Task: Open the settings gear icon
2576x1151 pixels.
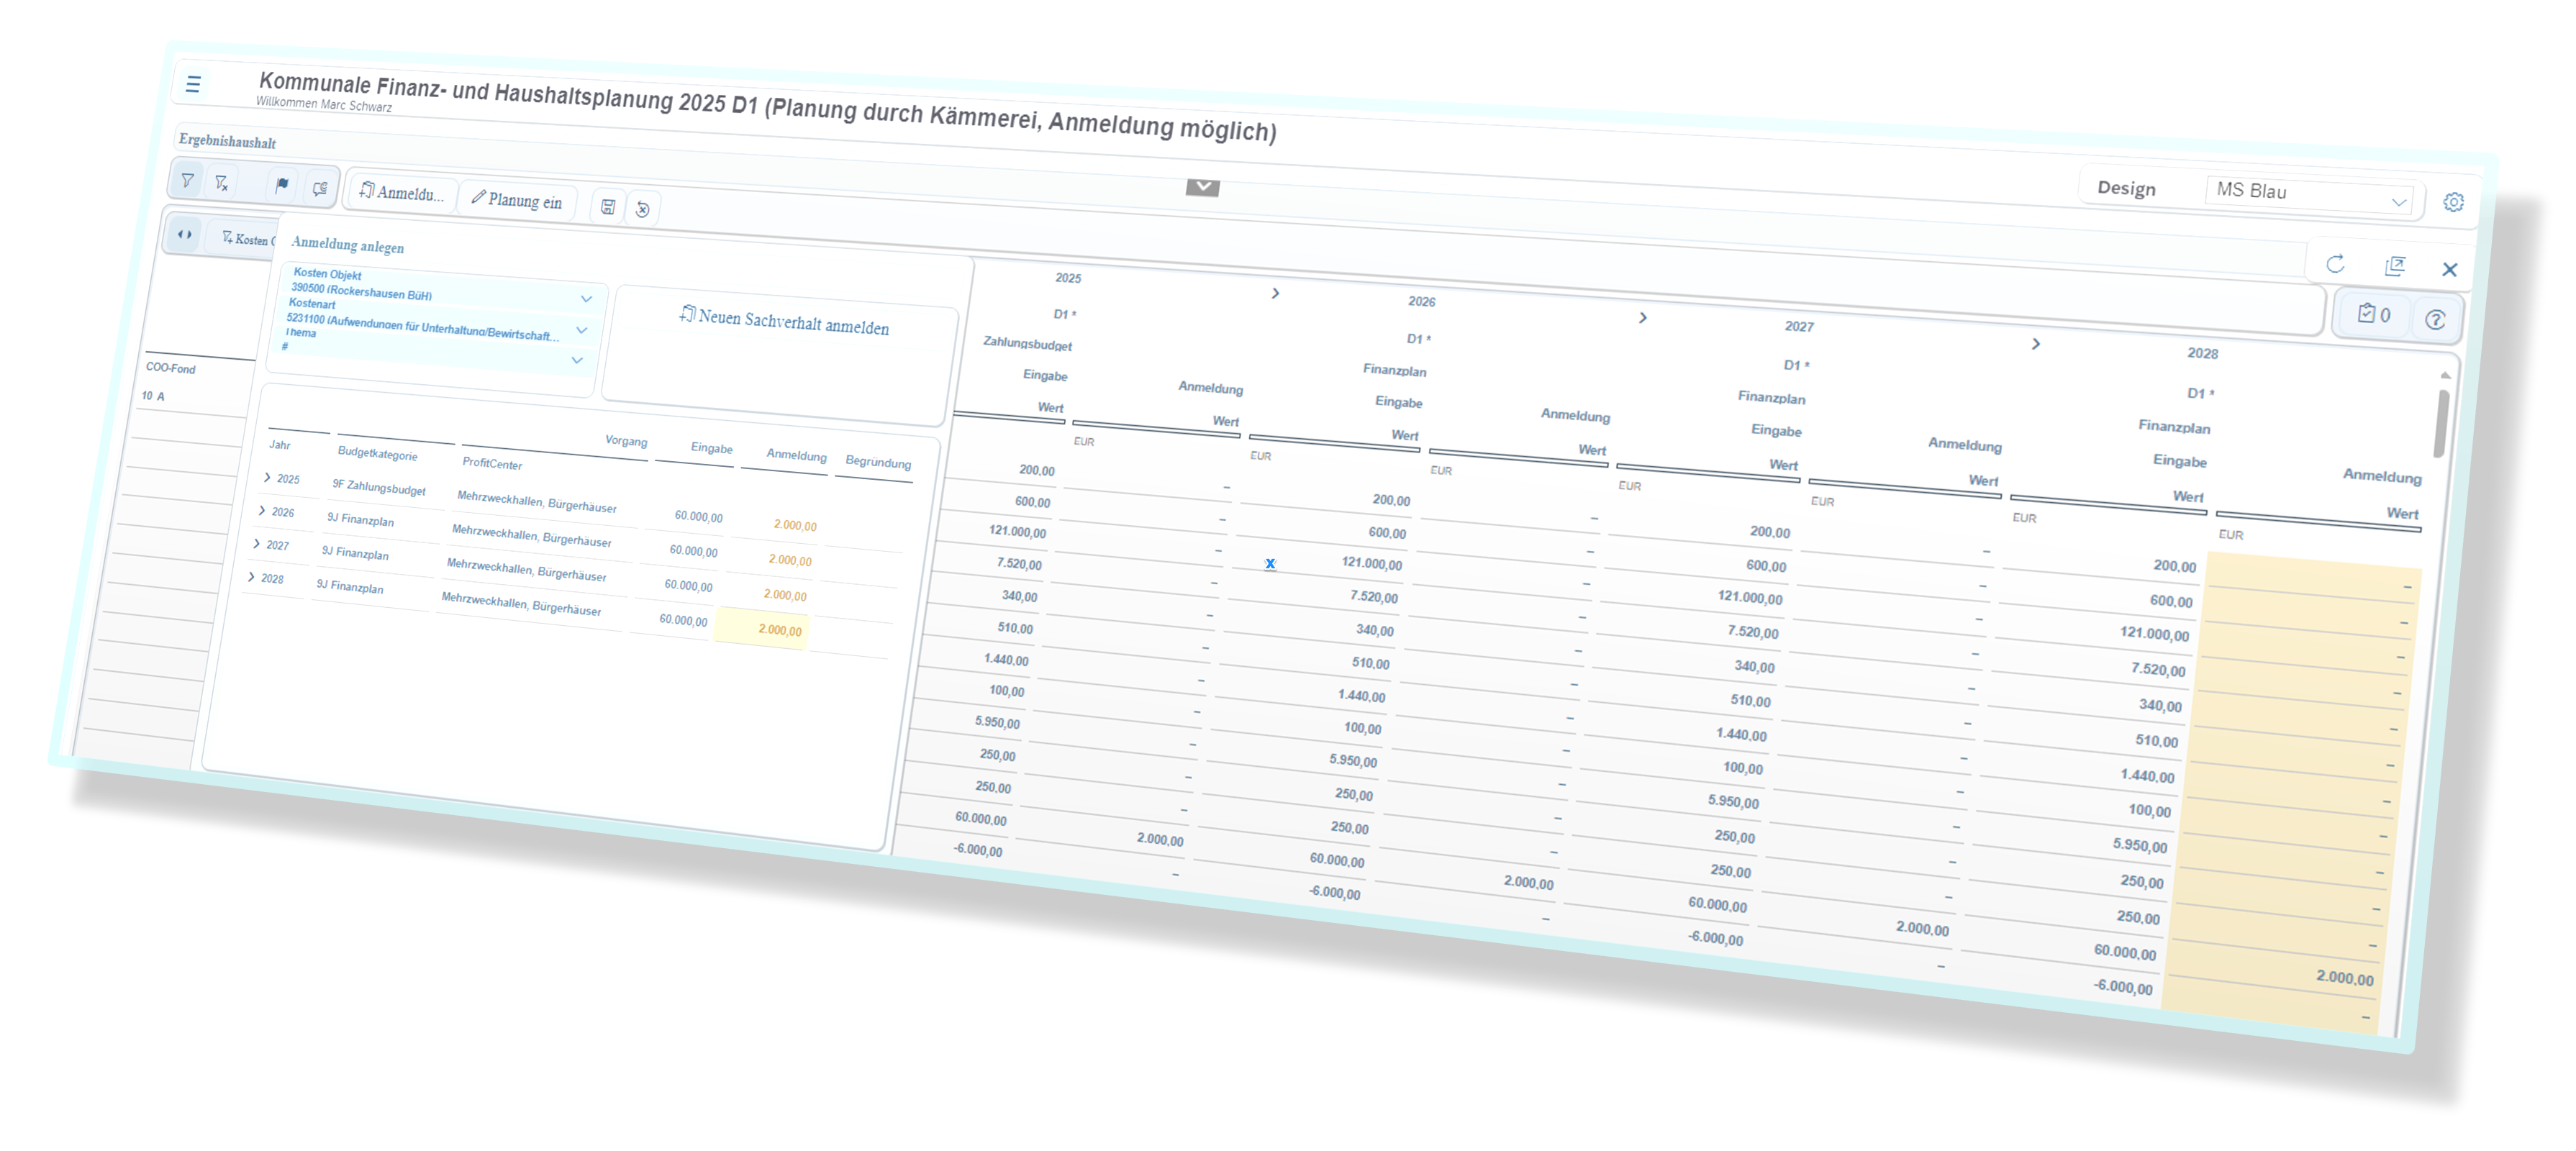Action: (x=2453, y=202)
